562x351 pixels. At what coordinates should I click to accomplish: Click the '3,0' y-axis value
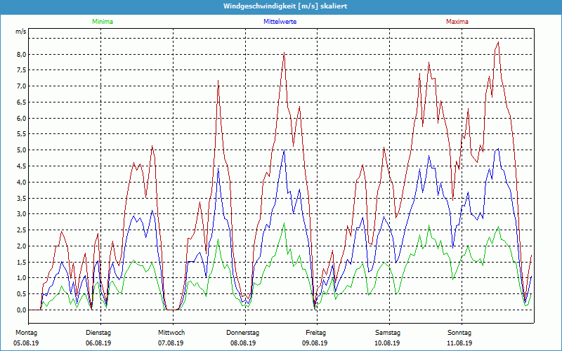[22, 214]
